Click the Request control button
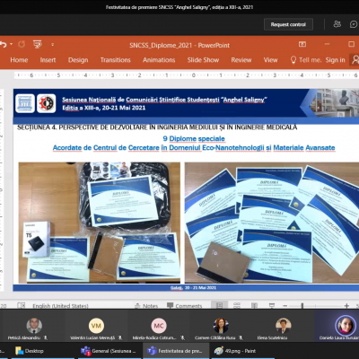359x359 pixels. click(x=288, y=24)
